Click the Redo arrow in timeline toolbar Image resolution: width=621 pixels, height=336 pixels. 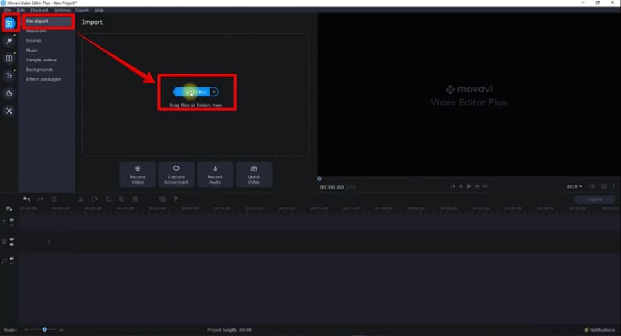point(40,199)
